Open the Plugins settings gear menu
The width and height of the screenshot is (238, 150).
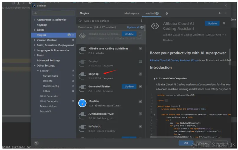click(167, 13)
